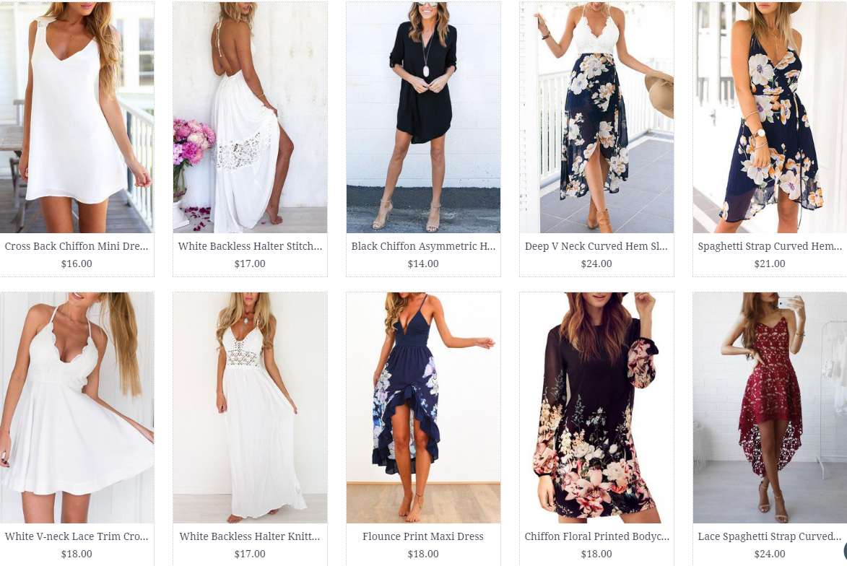The height and width of the screenshot is (566, 847).
Task: Open the Deep V Neck Curved Hem dress image
Action: pyautogui.click(x=597, y=117)
